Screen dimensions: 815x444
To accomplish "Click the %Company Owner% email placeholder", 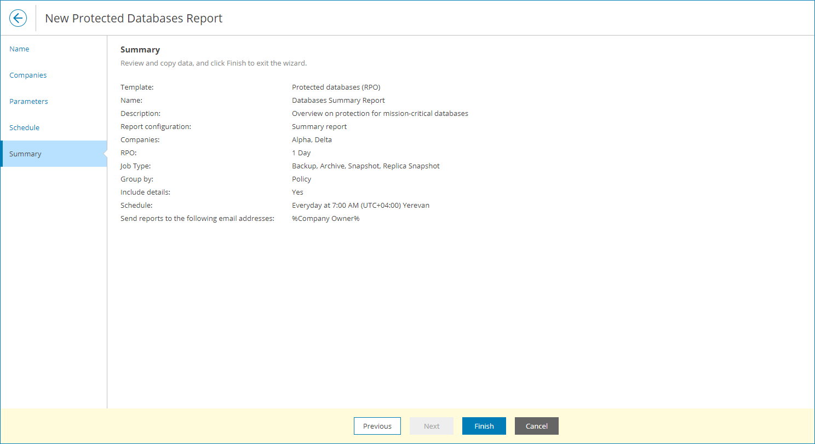I will 325,218.
